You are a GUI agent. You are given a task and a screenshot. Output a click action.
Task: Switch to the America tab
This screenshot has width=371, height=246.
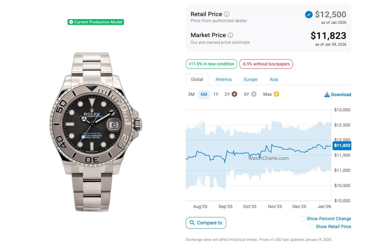(x=223, y=79)
